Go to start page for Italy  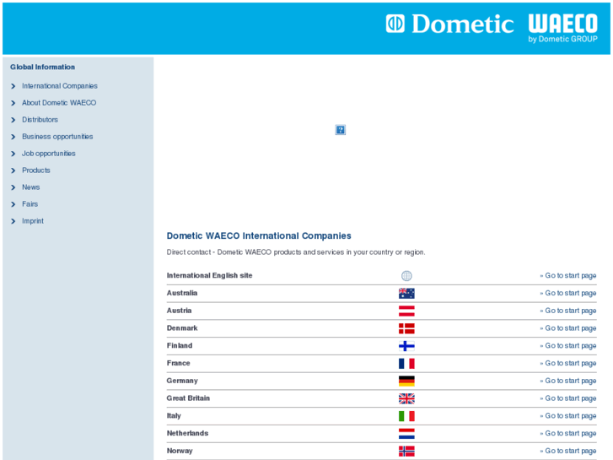click(x=568, y=416)
